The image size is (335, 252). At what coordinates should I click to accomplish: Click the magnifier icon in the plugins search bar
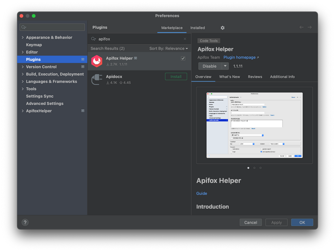click(93, 39)
